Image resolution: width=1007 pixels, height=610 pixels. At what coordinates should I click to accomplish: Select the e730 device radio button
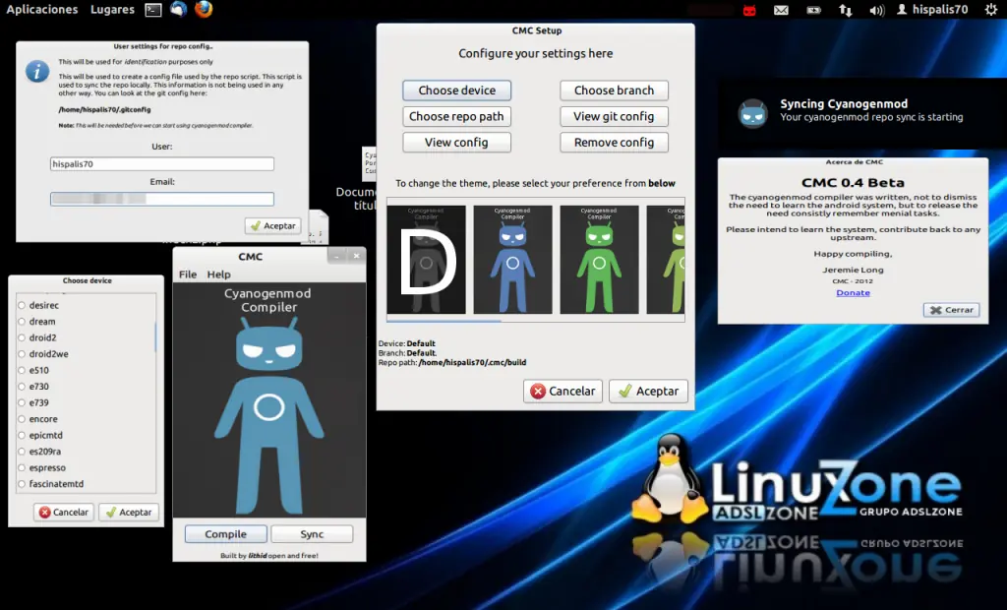[x=22, y=387]
